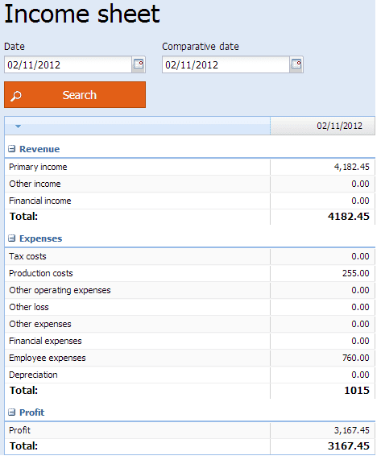Select the Other operating expenses row
This screenshot has width=381, height=460.
pyautogui.click(x=190, y=290)
